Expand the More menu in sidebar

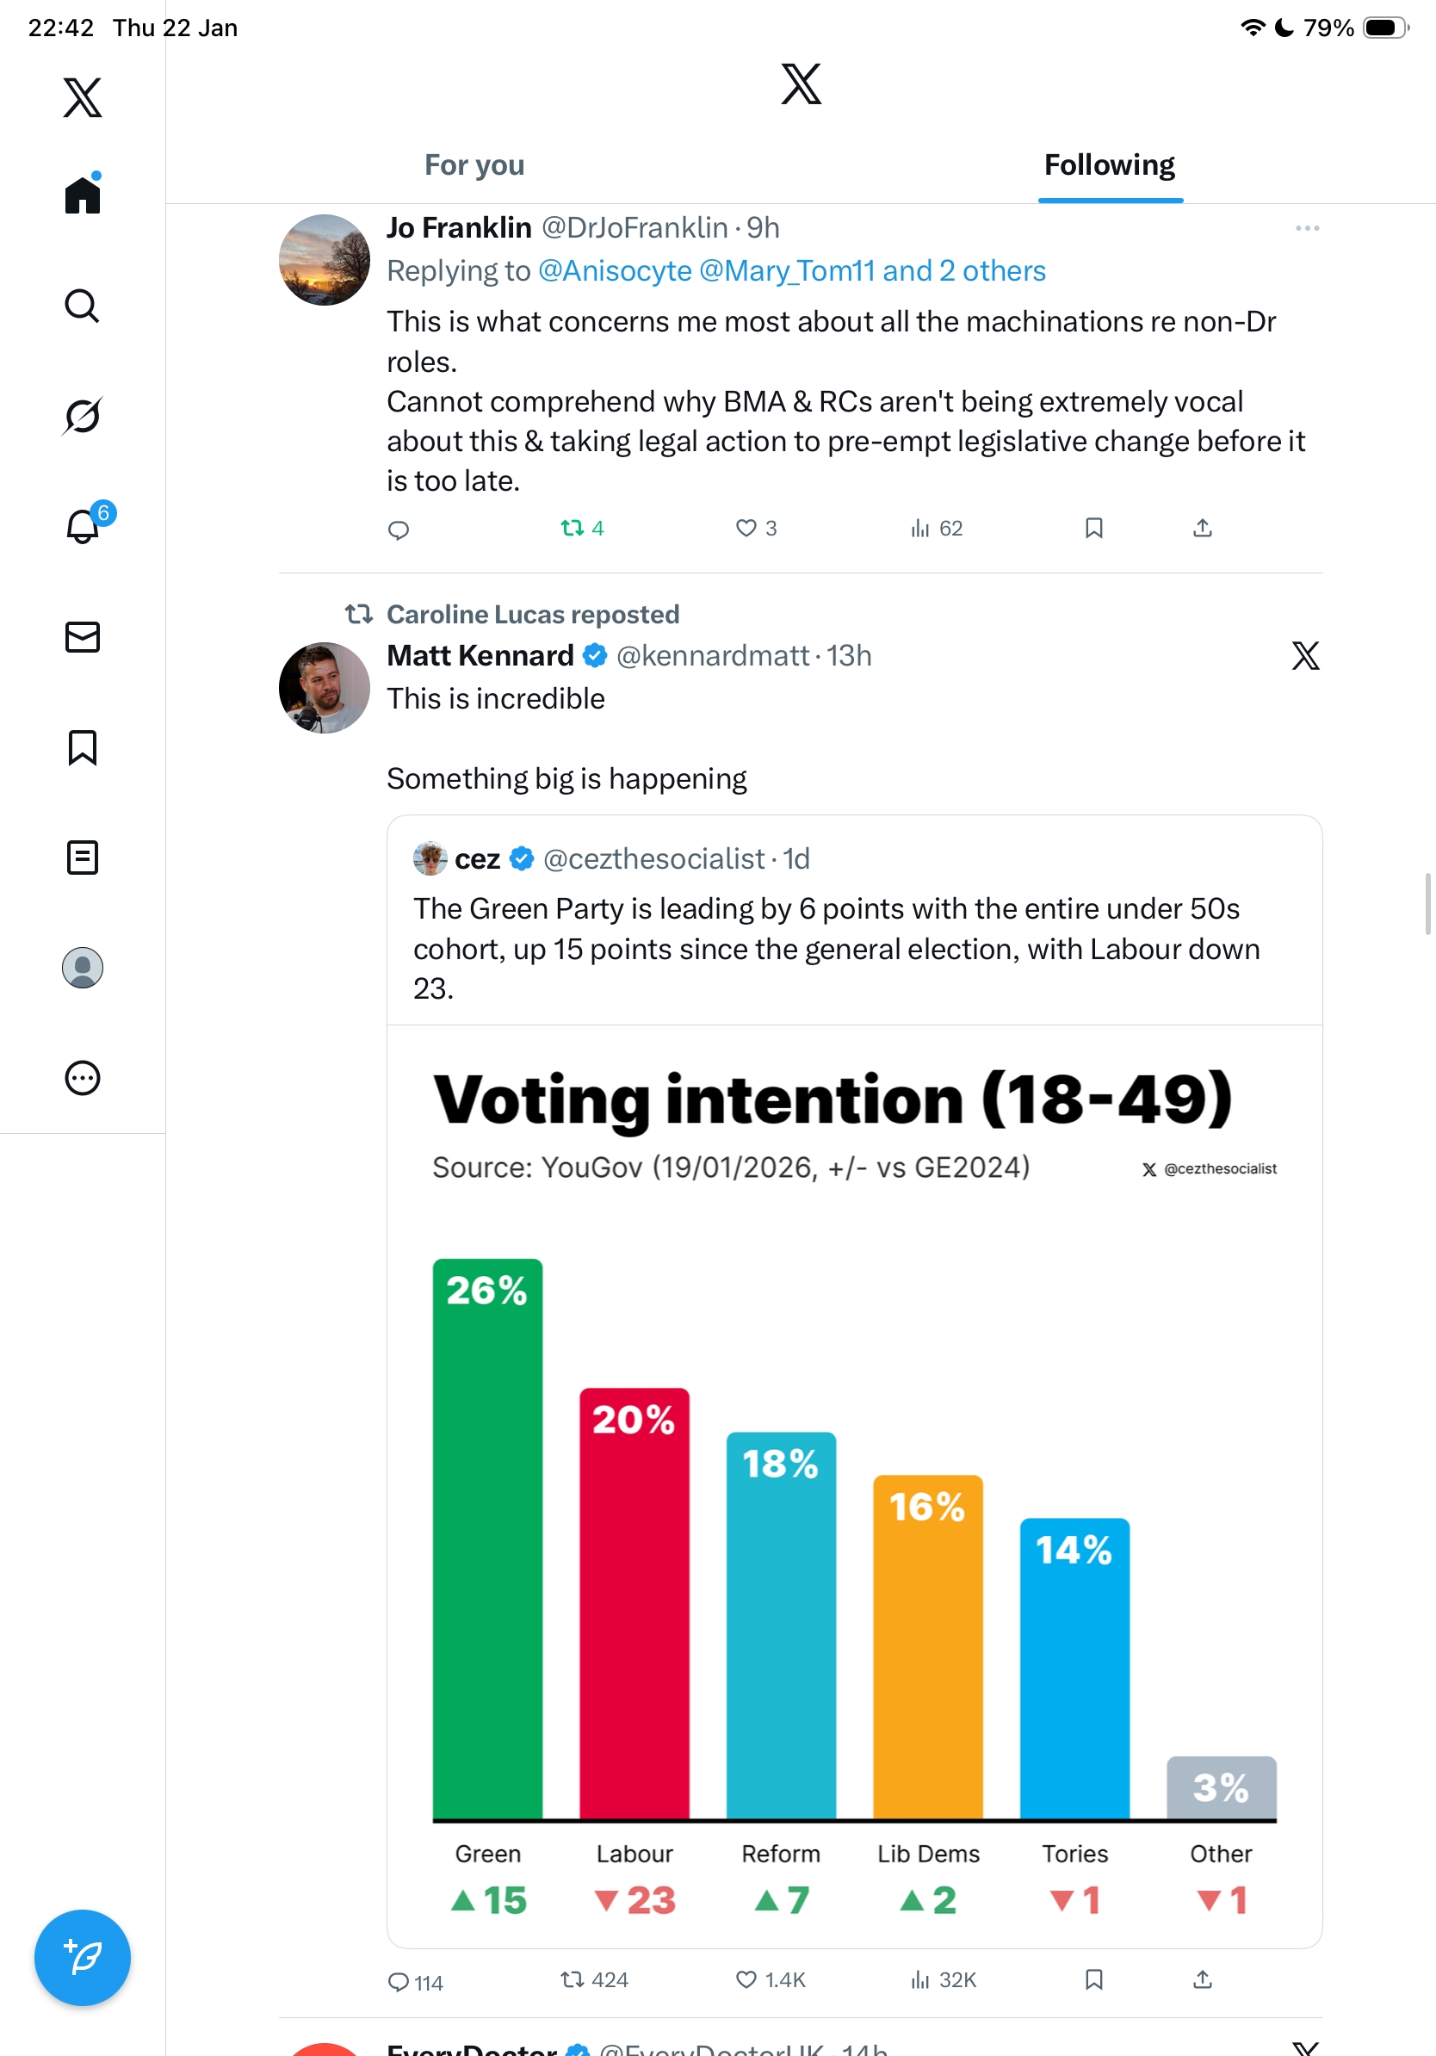pyautogui.click(x=83, y=1078)
